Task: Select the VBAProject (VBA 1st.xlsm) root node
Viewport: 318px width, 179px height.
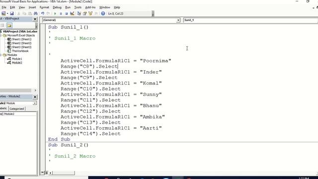Action: click(x=20, y=31)
